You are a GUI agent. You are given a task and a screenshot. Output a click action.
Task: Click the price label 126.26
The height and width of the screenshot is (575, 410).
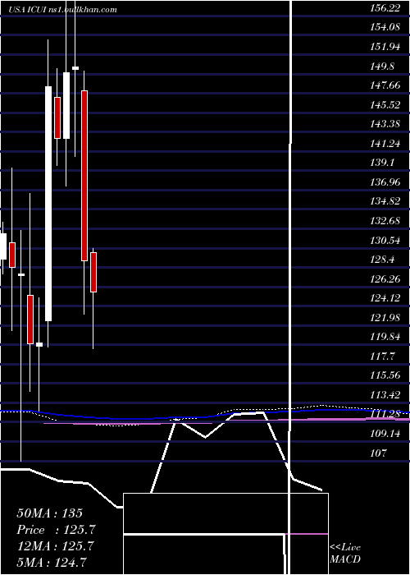click(x=385, y=279)
